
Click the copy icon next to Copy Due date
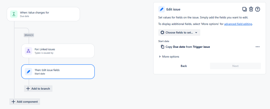tap(162, 47)
